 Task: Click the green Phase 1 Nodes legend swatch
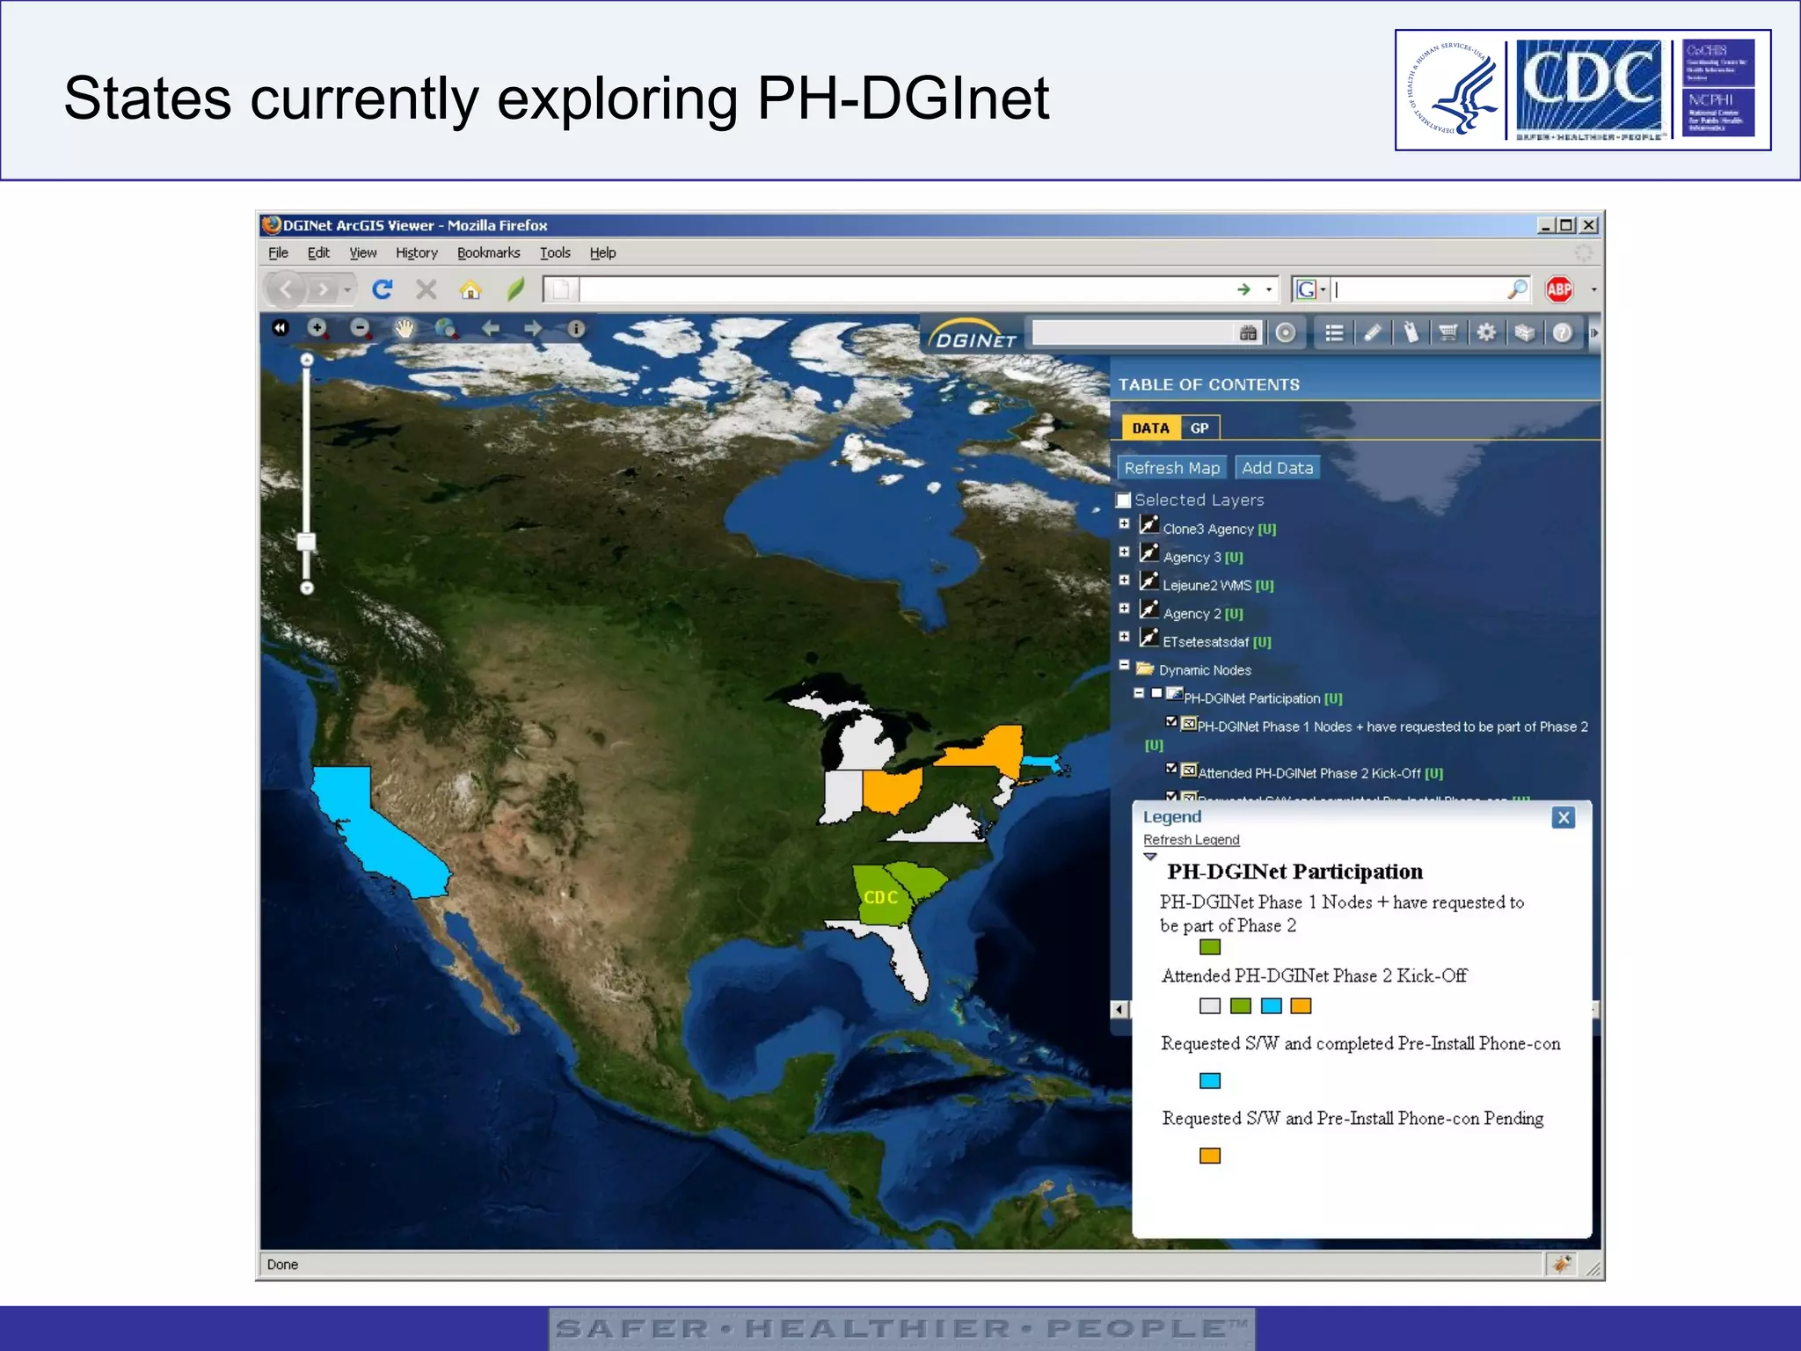tap(1210, 947)
